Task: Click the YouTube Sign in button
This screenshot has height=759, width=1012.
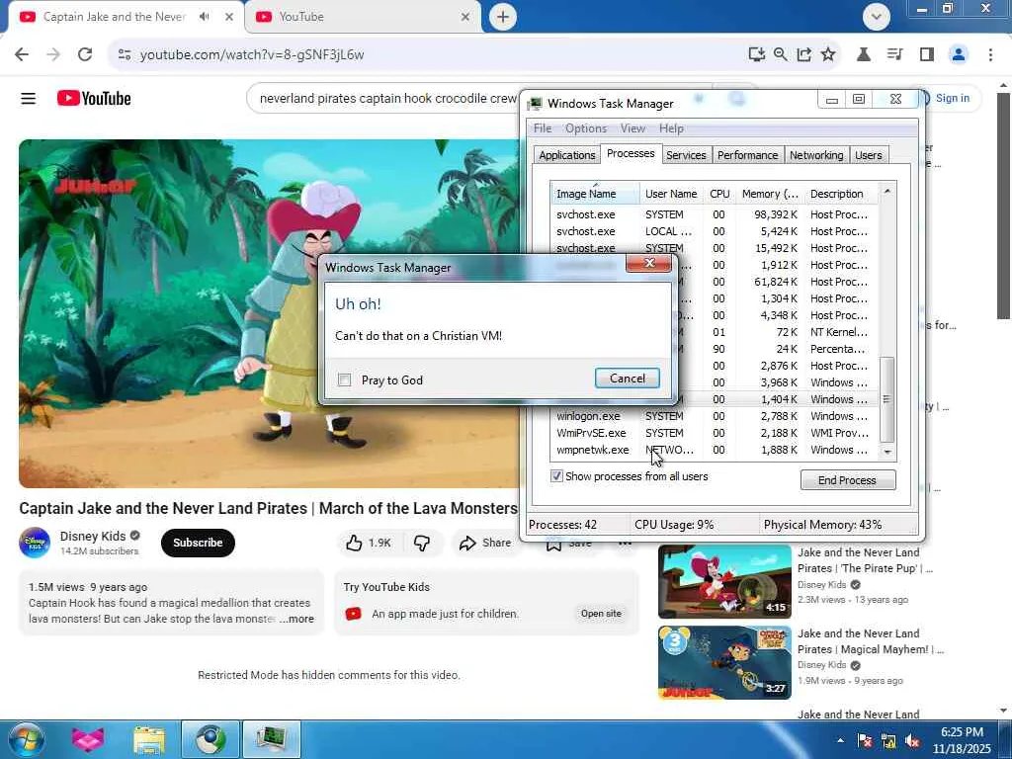Action: coord(952,98)
